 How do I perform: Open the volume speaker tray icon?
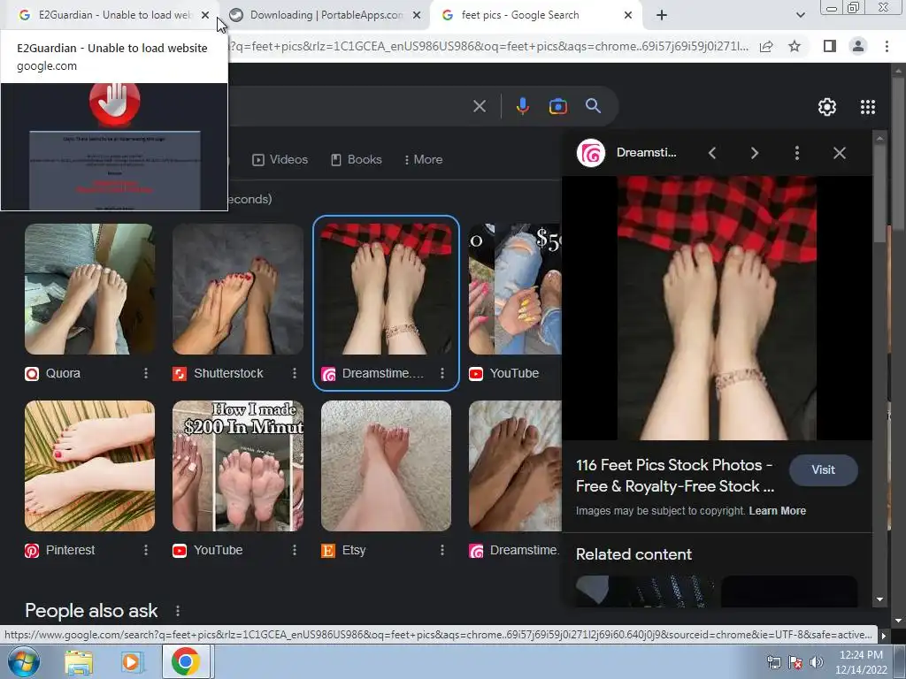click(x=817, y=662)
